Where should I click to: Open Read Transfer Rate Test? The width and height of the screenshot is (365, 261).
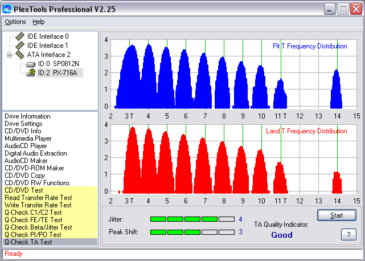pos(50,198)
